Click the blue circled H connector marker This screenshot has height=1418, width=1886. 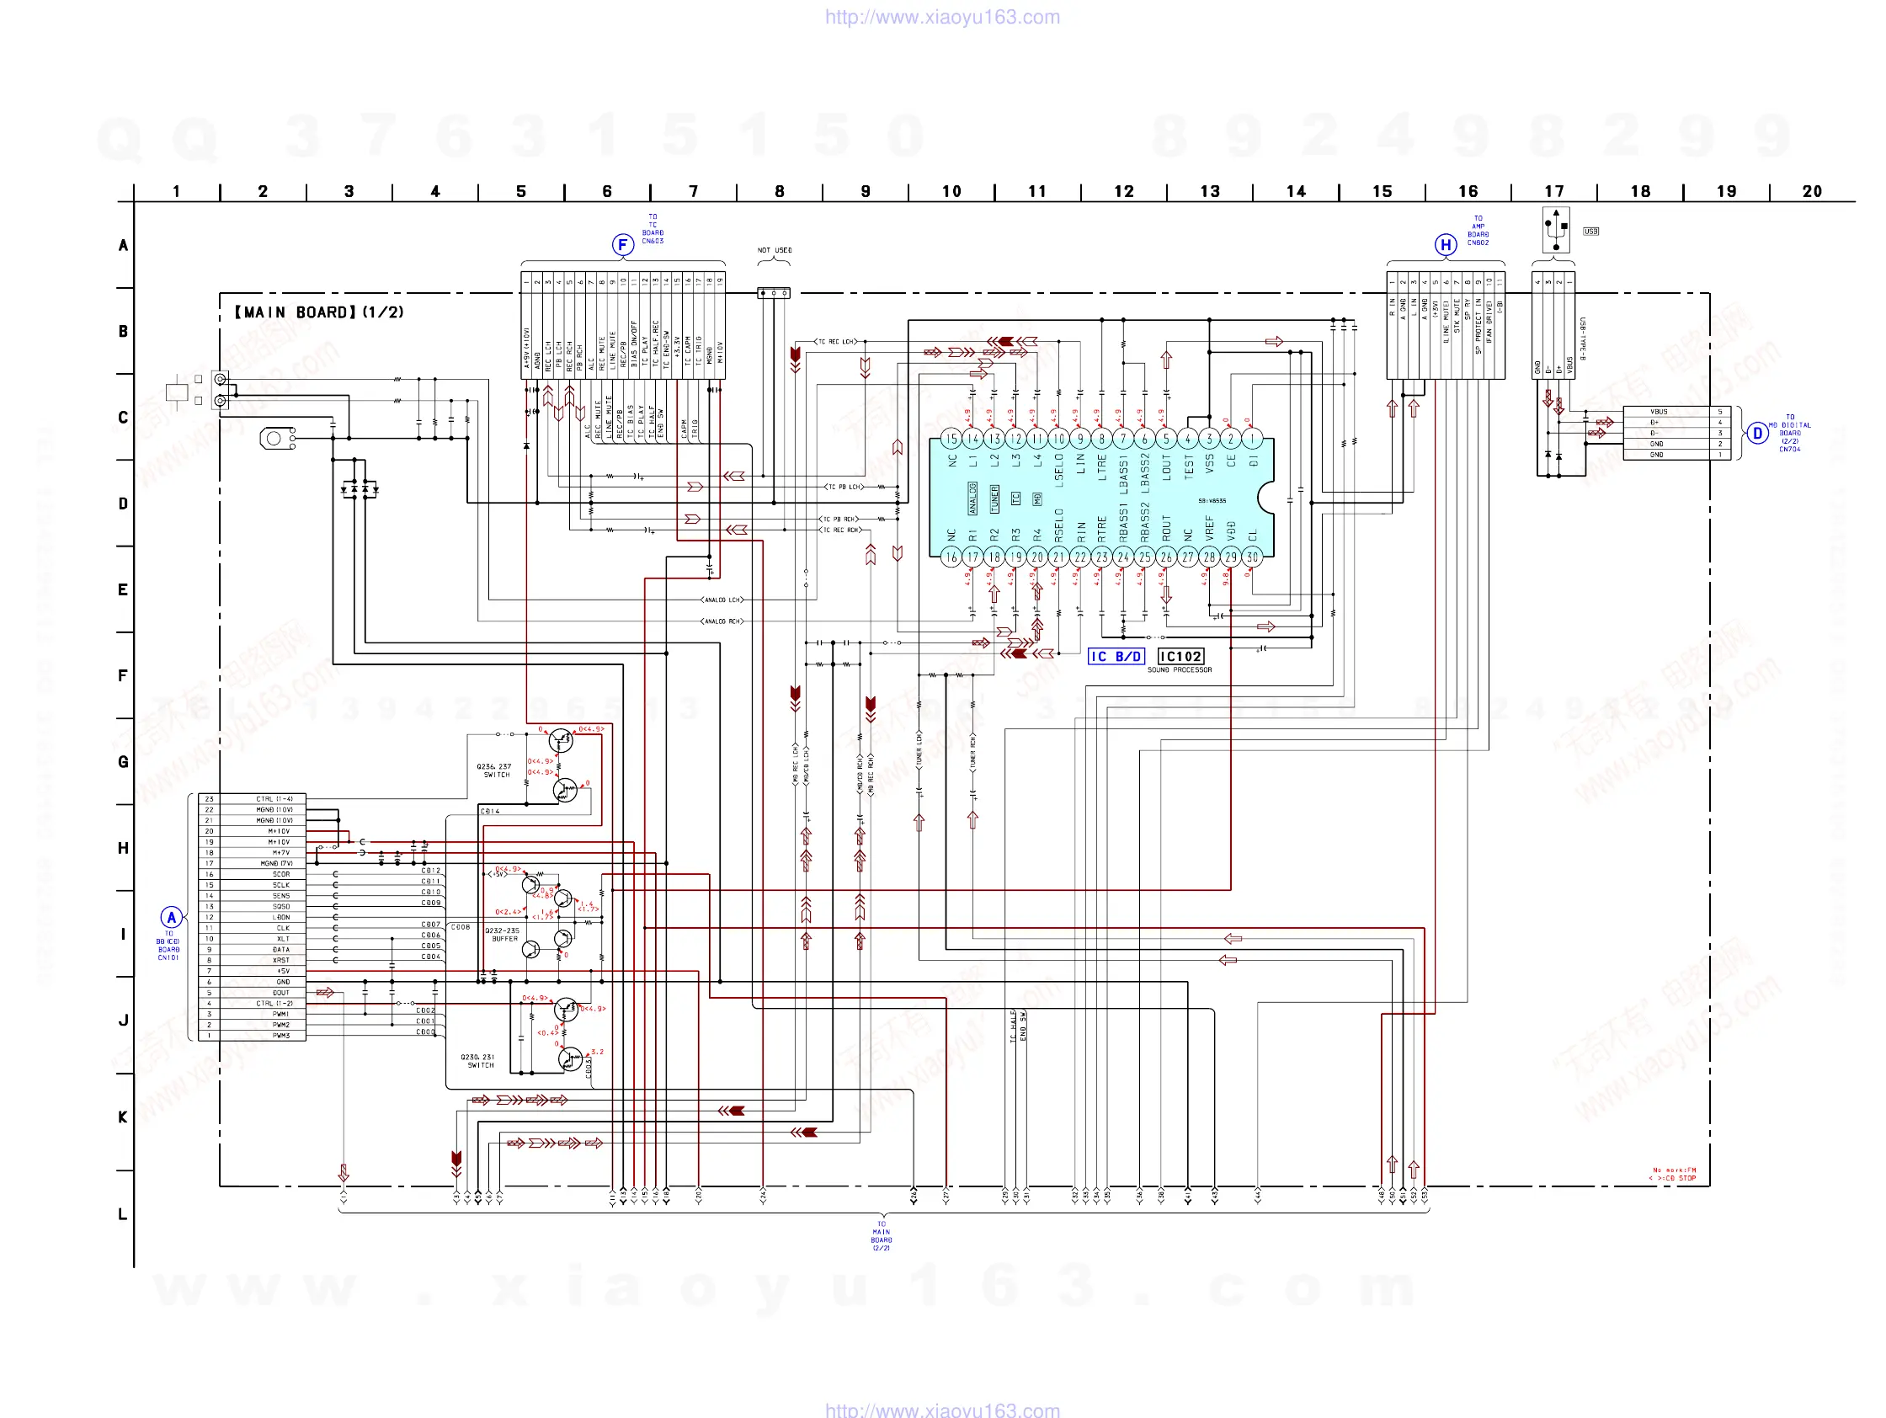tap(1445, 245)
